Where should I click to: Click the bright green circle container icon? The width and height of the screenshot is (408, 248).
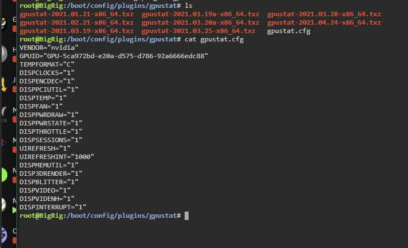point(4,175)
